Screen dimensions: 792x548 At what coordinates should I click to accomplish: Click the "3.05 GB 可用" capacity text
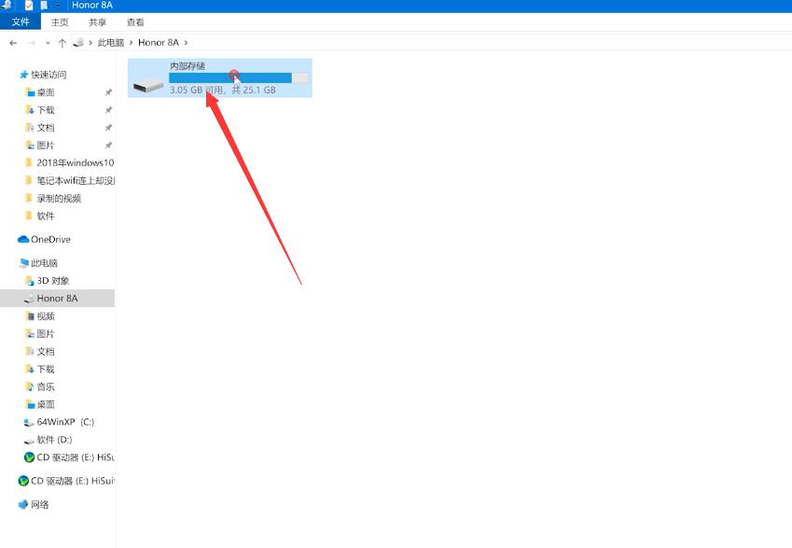coord(196,90)
